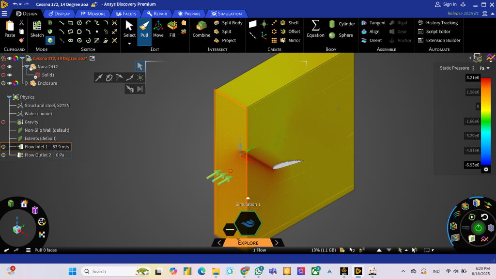Enter Sketch mode
This screenshot has height=279, width=496.
pos(37,29)
